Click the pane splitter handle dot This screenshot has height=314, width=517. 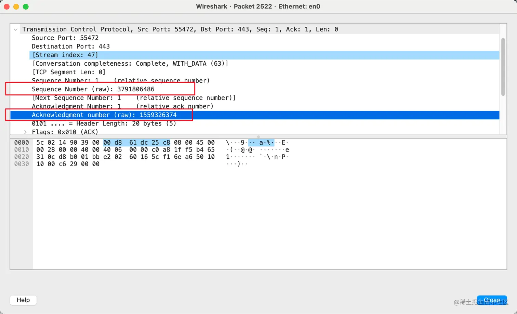258,136
